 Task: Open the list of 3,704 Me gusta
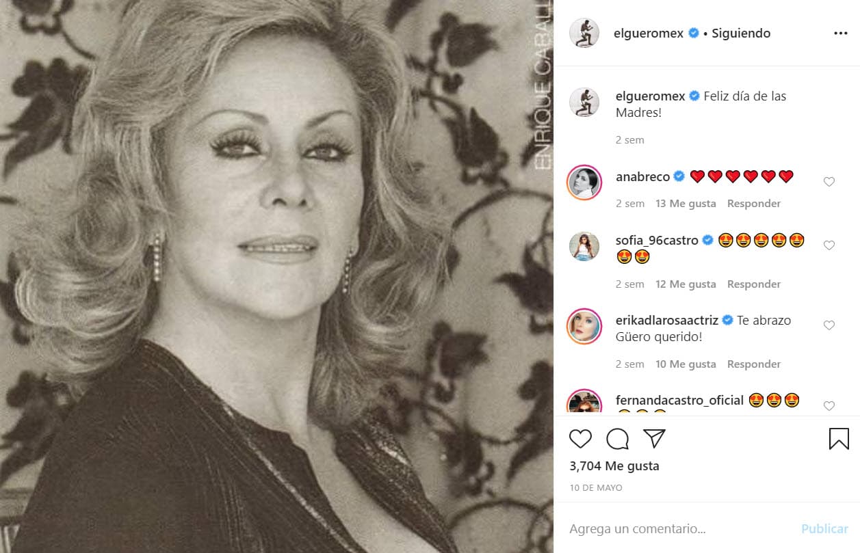point(613,466)
